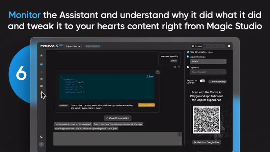Open the tripadvisor.in assistant dropdown
270x152 pixels.
74,46
